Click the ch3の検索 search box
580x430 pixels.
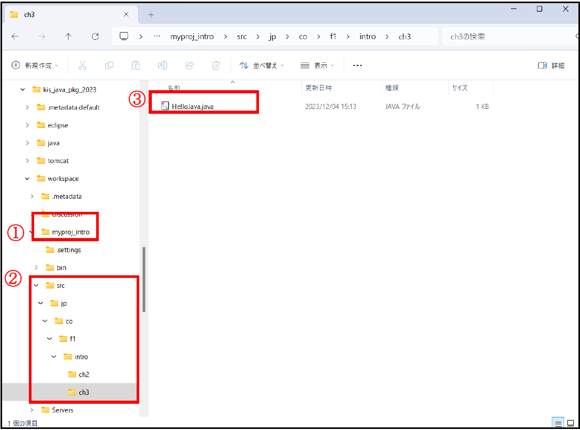tap(504, 37)
